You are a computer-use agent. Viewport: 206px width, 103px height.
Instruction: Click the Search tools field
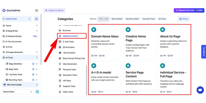(x=17, y=19)
